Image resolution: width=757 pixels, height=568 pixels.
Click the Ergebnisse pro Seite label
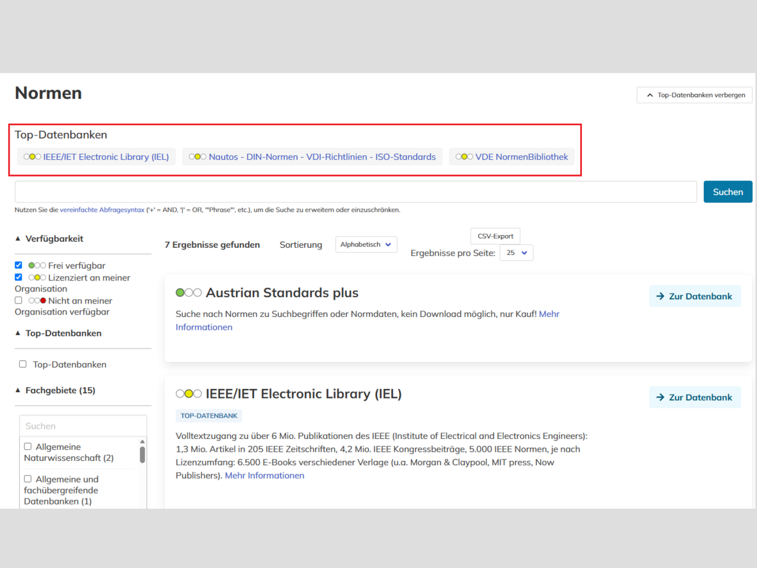[453, 253]
